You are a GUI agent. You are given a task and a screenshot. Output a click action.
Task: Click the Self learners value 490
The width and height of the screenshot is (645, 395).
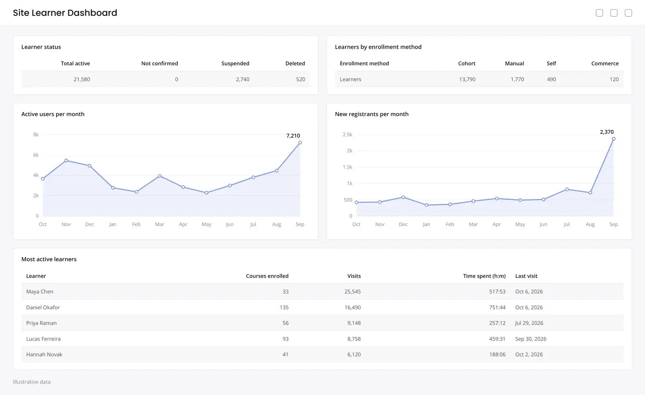tap(551, 79)
